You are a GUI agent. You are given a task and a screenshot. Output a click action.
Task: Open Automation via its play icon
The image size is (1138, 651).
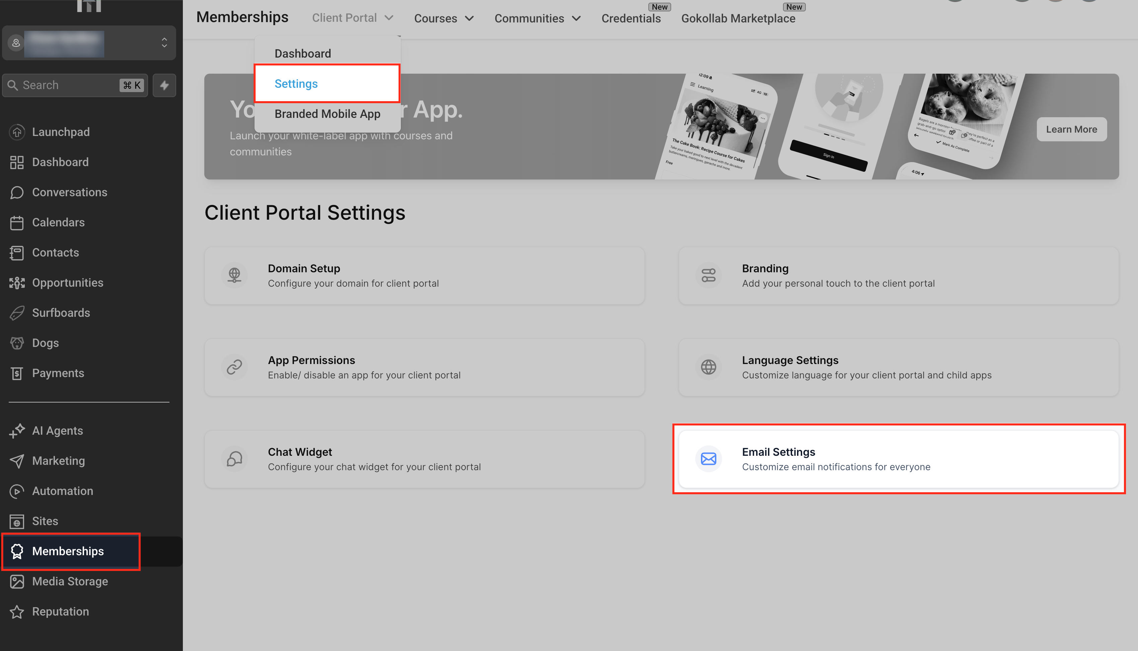click(16, 491)
